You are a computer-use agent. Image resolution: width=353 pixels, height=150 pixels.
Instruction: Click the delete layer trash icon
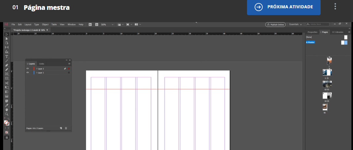pos(66,128)
